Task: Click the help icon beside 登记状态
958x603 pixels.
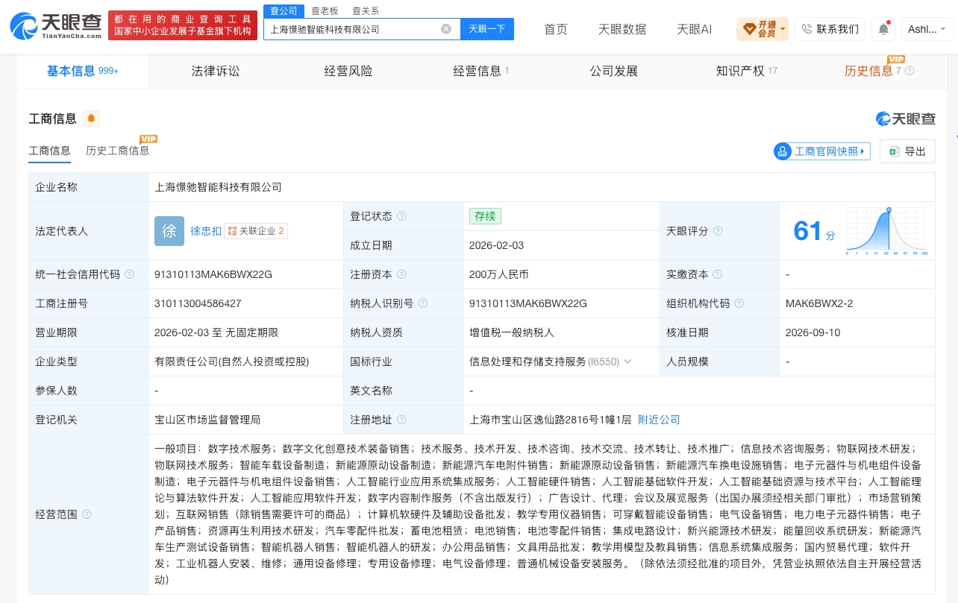Action: coord(401,216)
